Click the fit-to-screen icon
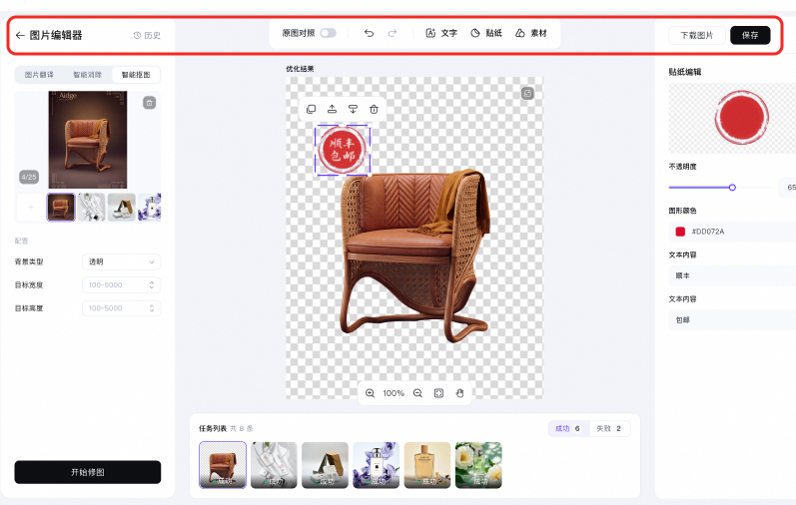This screenshot has height=505, width=796. coord(438,393)
